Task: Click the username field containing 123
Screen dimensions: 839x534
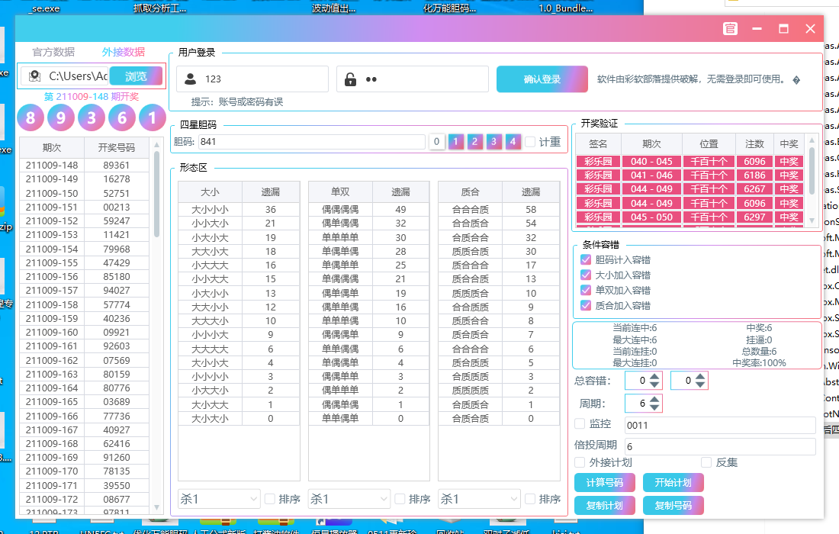Action: pos(252,79)
